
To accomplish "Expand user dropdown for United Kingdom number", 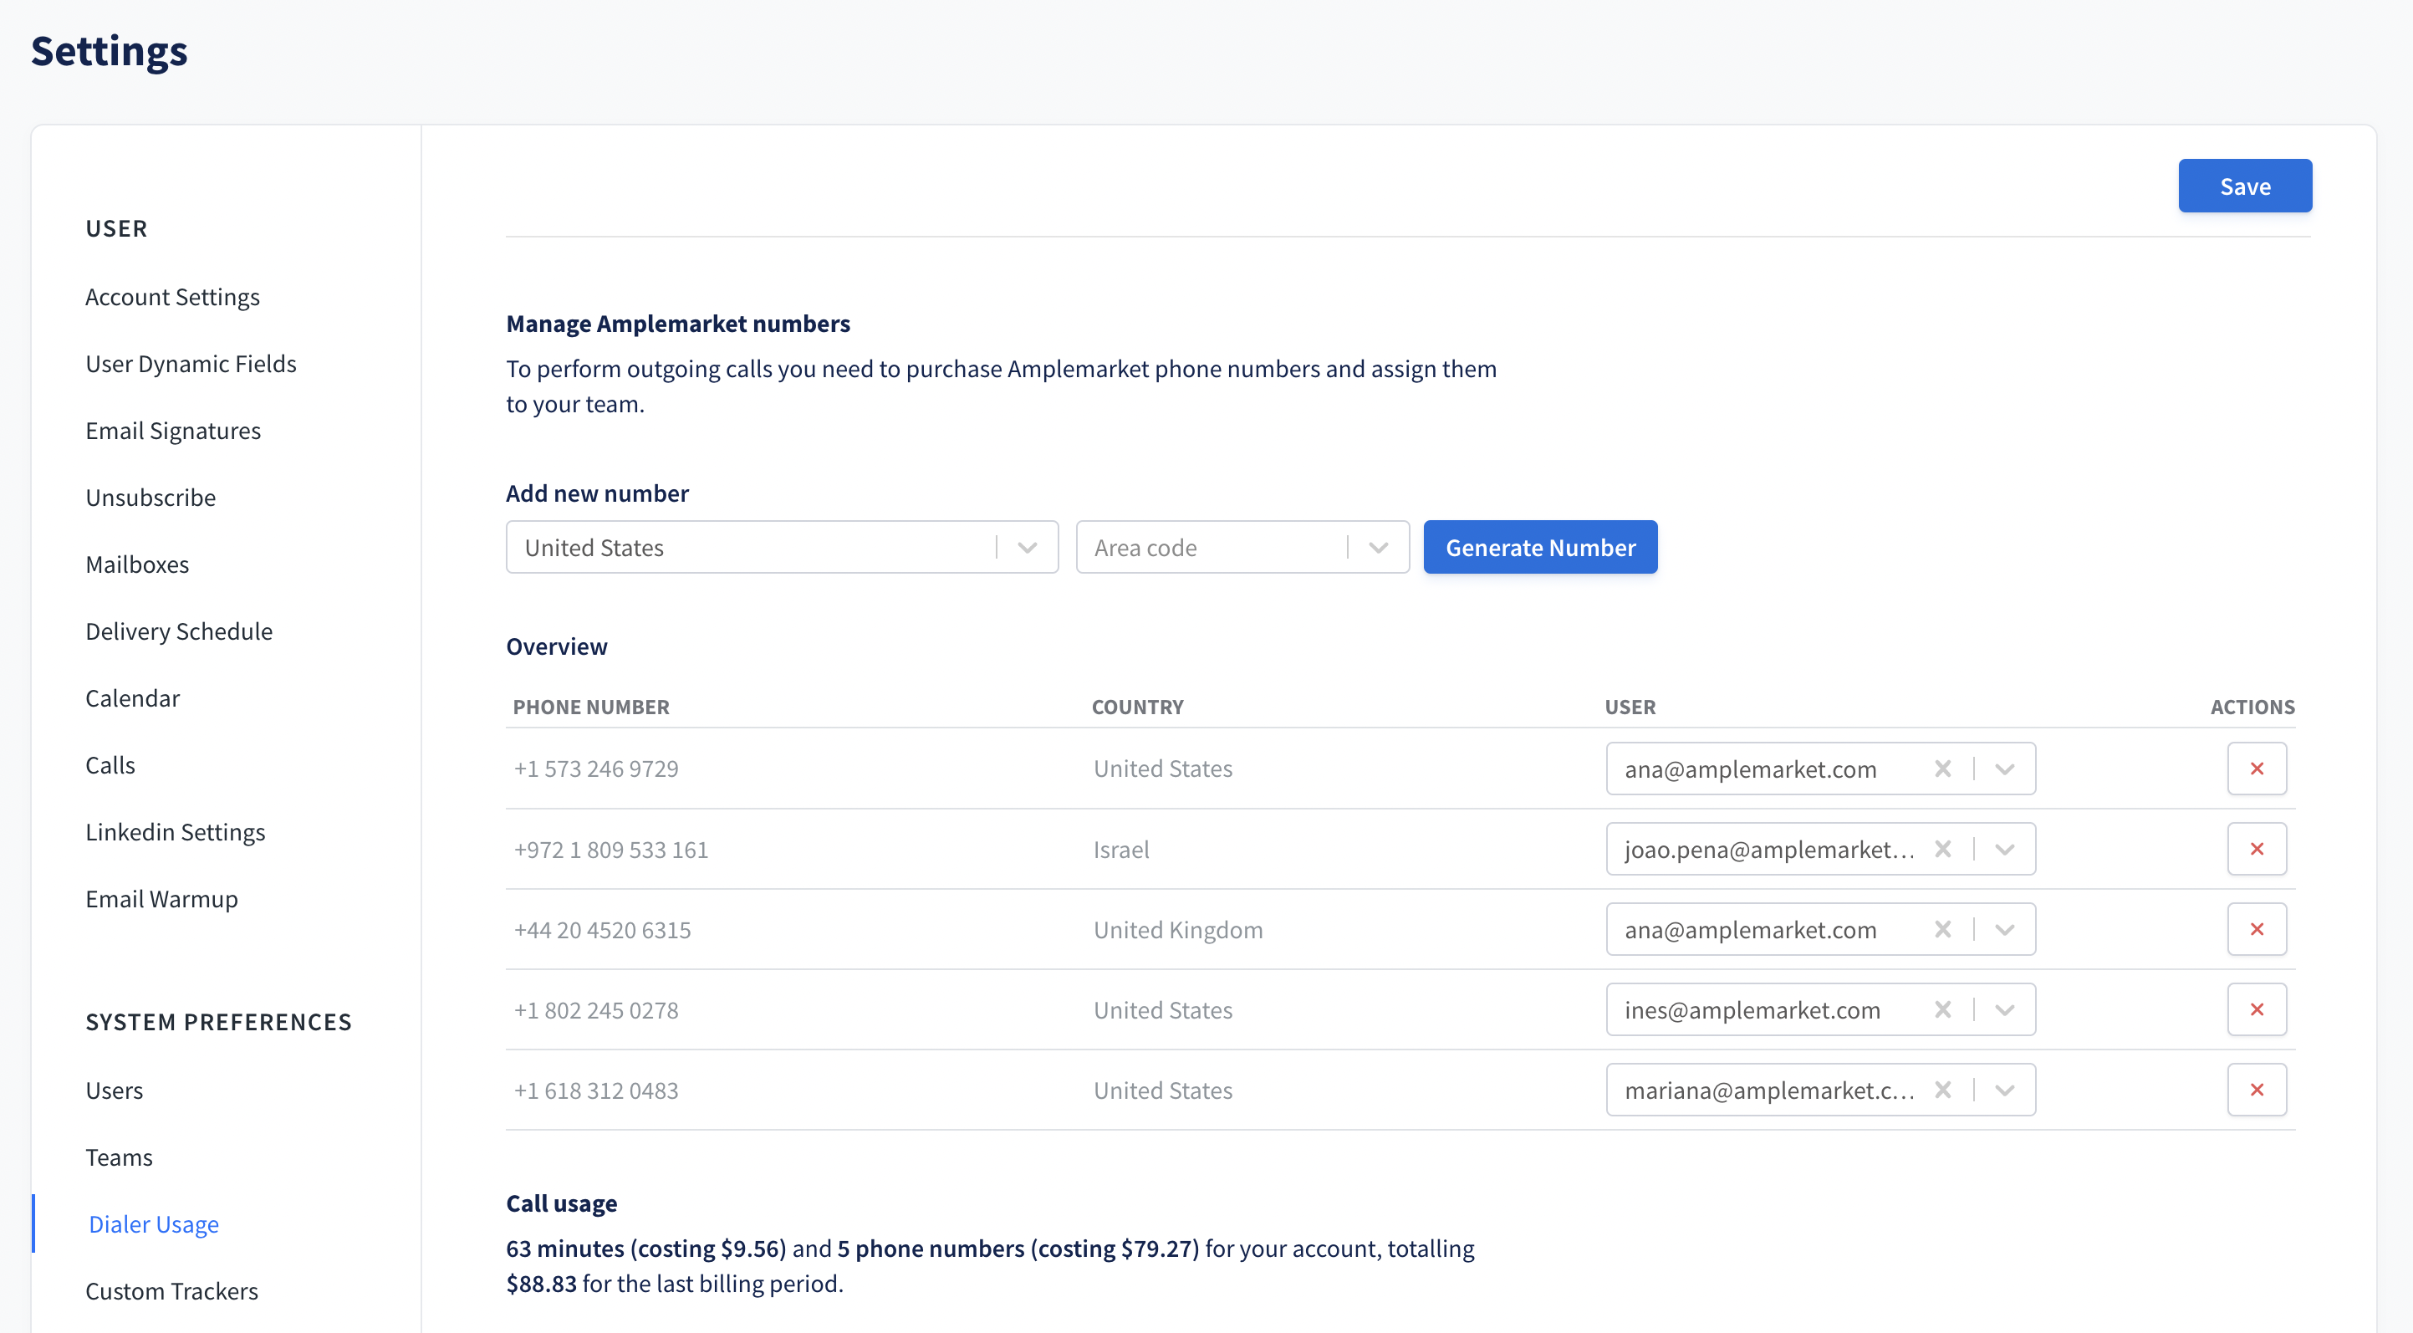I will [2005, 930].
